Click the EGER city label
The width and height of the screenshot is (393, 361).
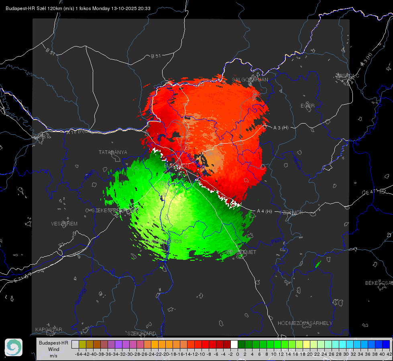(x=307, y=106)
